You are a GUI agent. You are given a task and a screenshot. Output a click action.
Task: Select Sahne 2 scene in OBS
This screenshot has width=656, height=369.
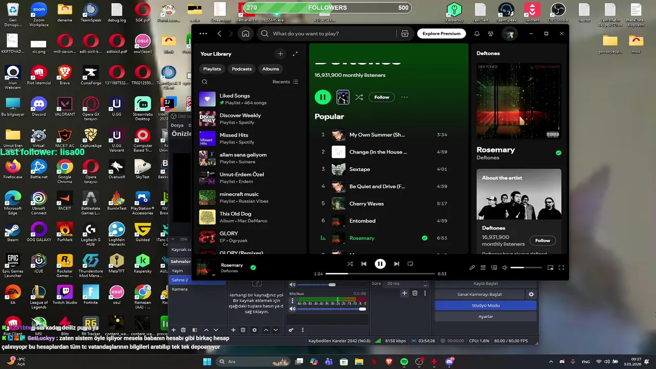197,280
